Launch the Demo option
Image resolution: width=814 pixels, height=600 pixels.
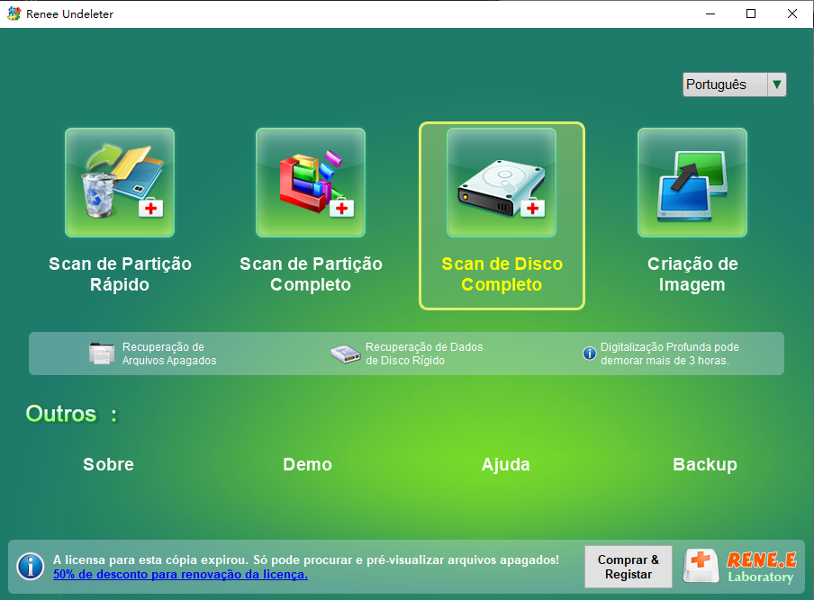point(307,465)
